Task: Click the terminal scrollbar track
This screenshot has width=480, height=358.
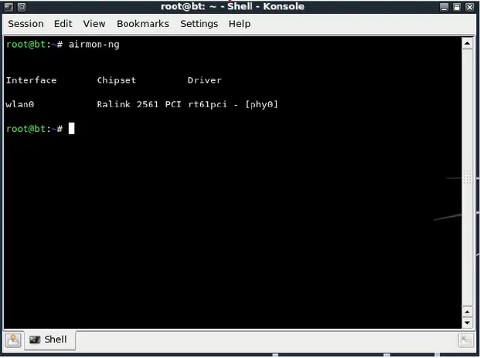Action: (x=467, y=177)
